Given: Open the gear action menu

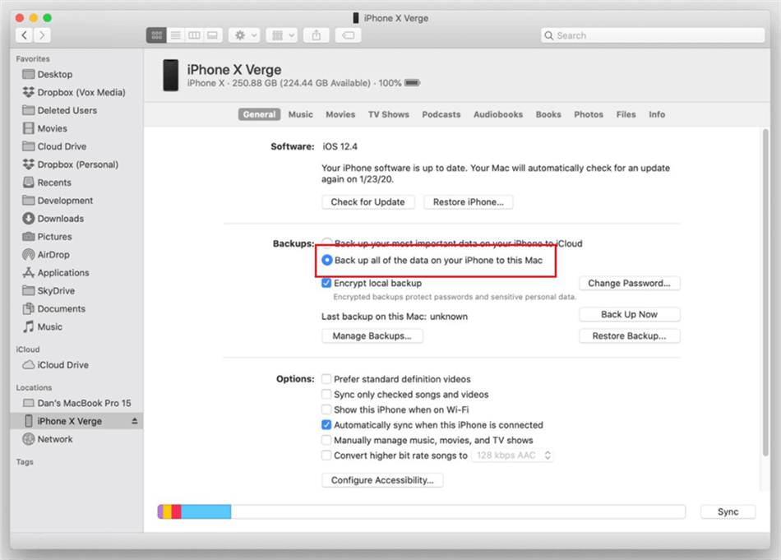Looking at the screenshot, I should pyautogui.click(x=244, y=35).
